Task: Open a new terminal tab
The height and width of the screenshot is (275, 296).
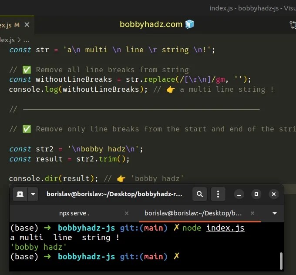Action: (20, 194)
